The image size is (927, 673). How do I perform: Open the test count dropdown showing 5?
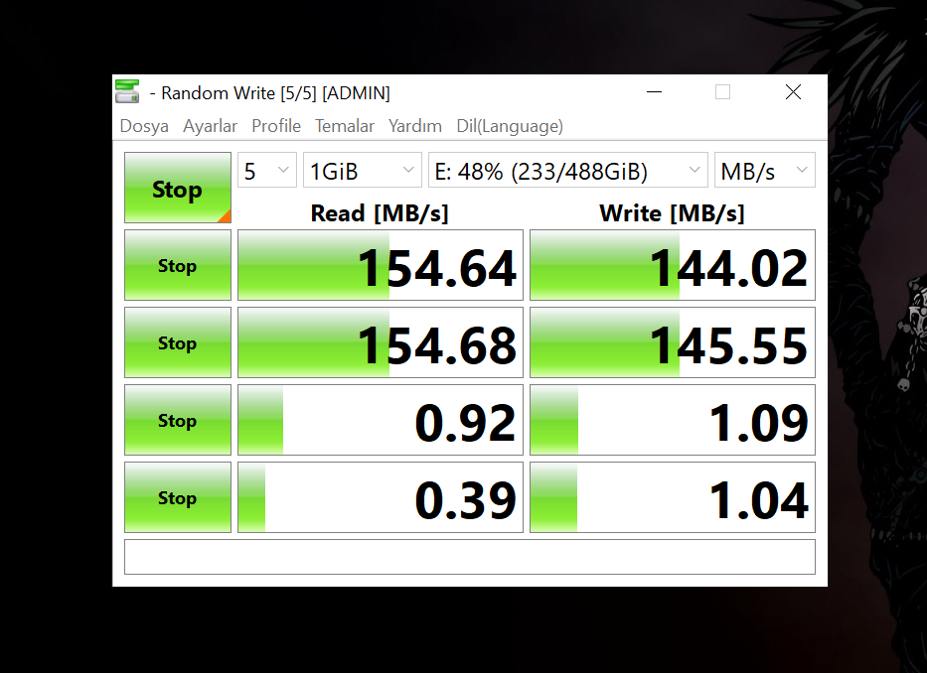coord(266,170)
